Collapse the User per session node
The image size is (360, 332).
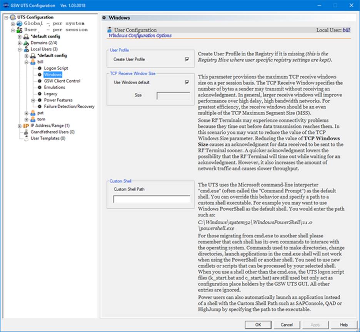pyautogui.click(x=13, y=30)
